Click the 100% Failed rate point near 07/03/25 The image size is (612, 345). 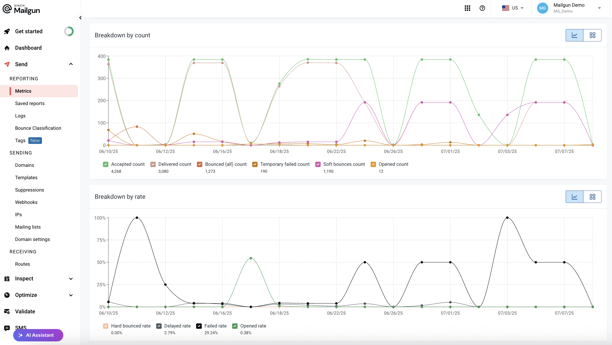pyautogui.click(x=507, y=218)
